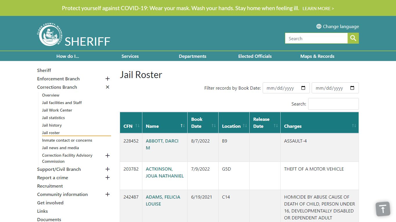The height and width of the screenshot is (222, 396).
Task: Open Jail facilities and Staff page
Action: click(x=62, y=103)
